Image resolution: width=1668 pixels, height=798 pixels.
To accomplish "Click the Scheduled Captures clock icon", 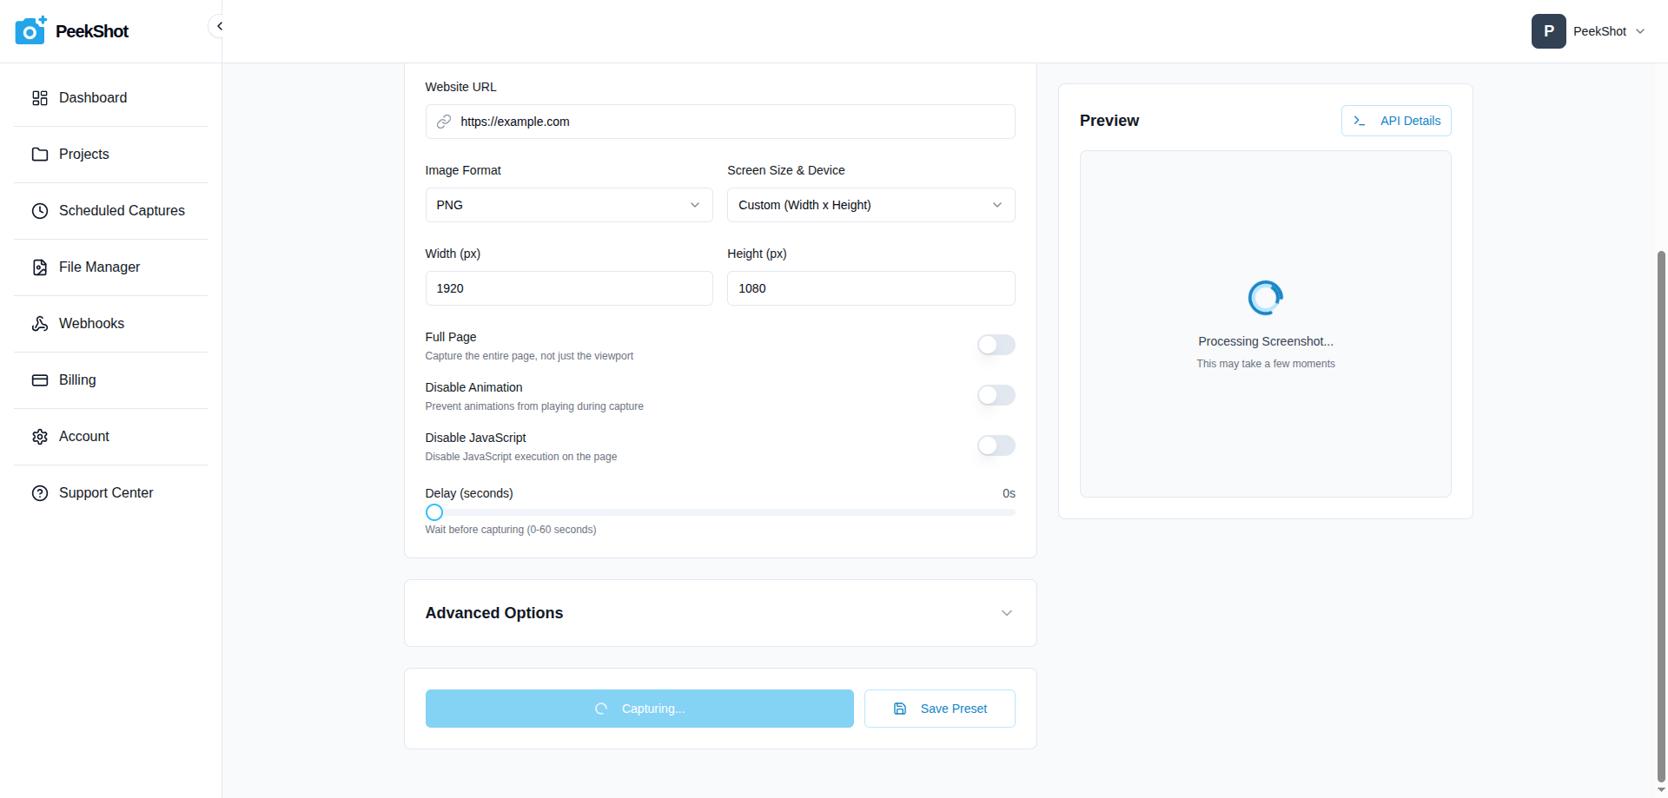I will (40, 211).
